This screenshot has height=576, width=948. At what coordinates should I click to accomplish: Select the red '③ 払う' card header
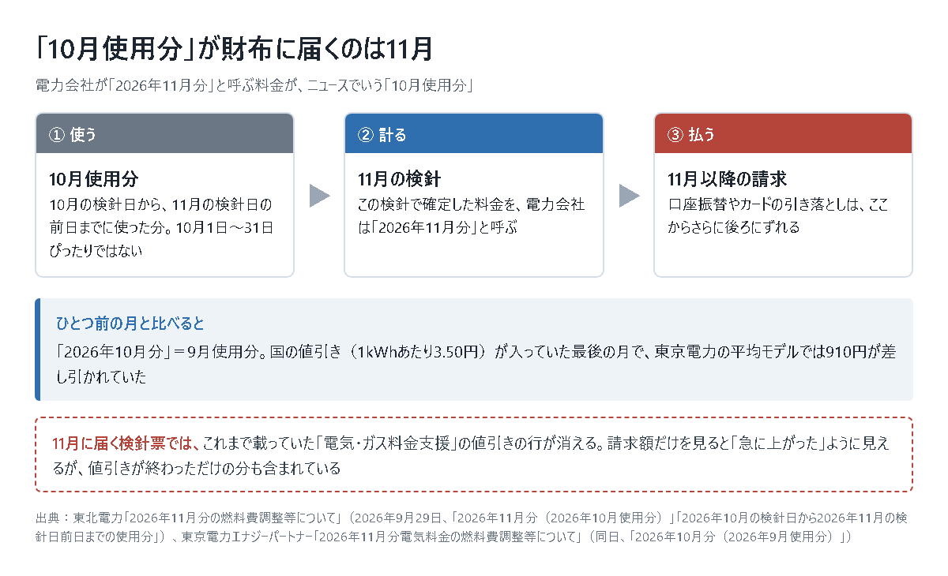783,133
